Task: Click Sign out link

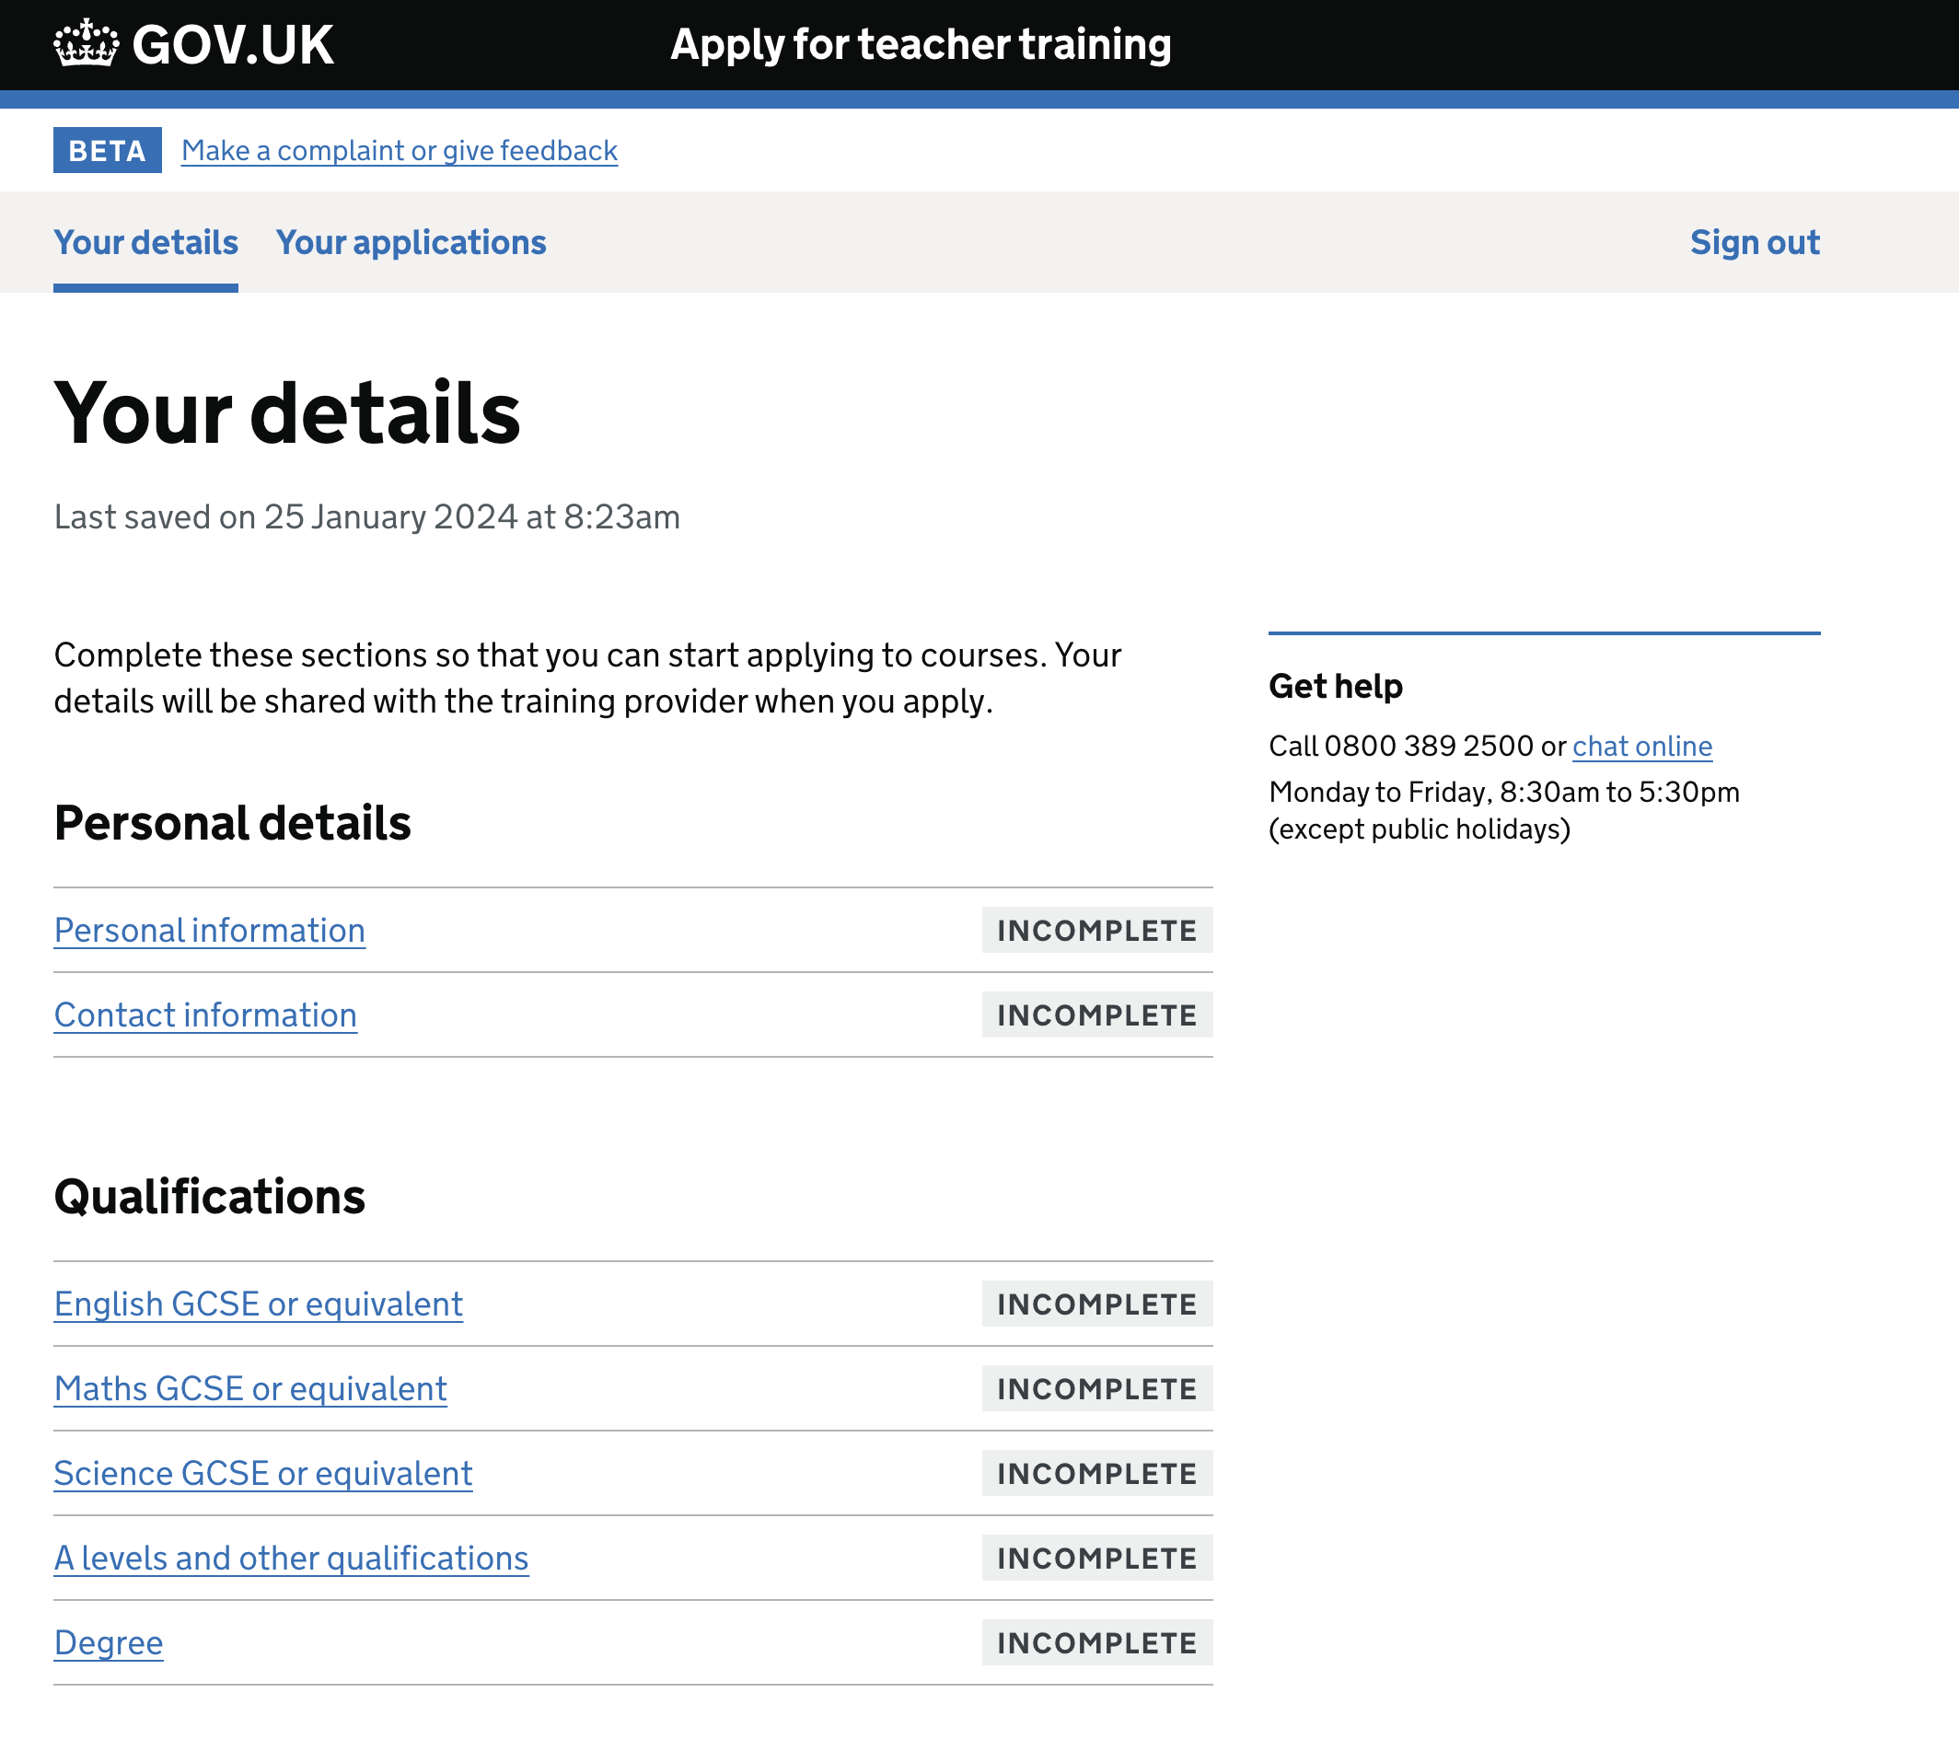Action: coord(1754,242)
